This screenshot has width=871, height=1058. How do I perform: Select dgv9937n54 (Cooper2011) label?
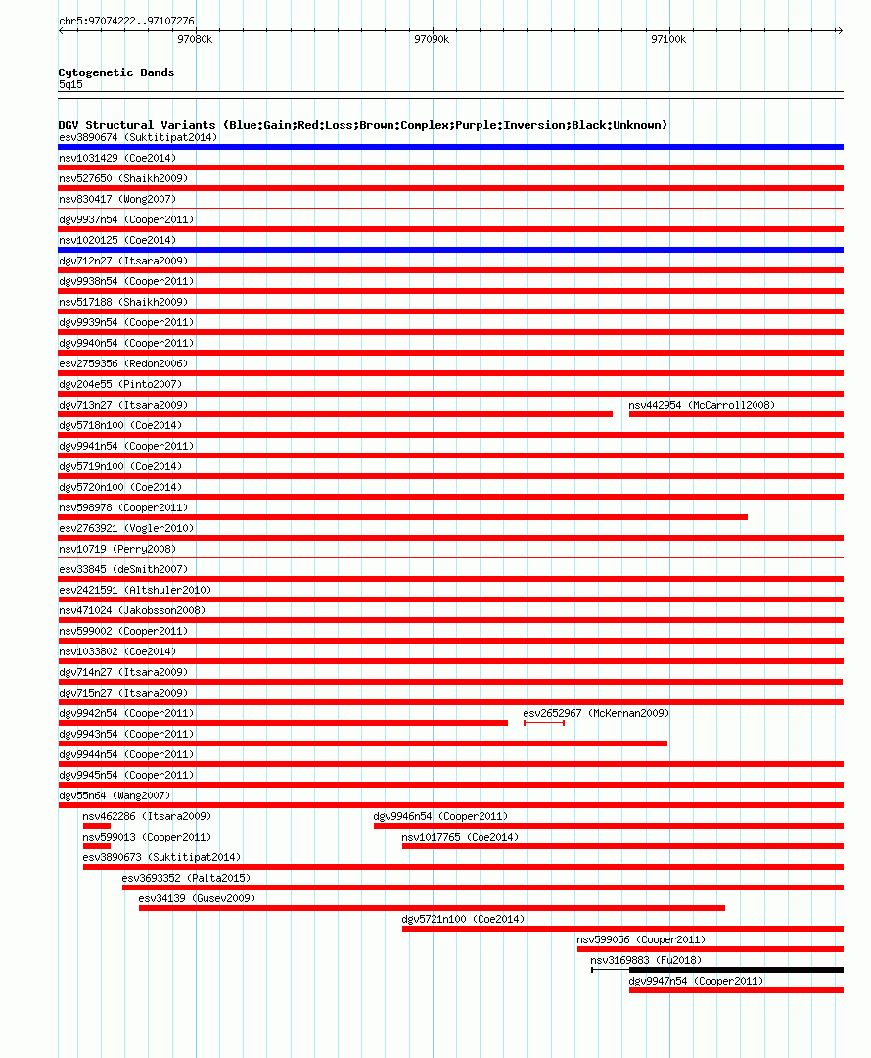click(126, 220)
